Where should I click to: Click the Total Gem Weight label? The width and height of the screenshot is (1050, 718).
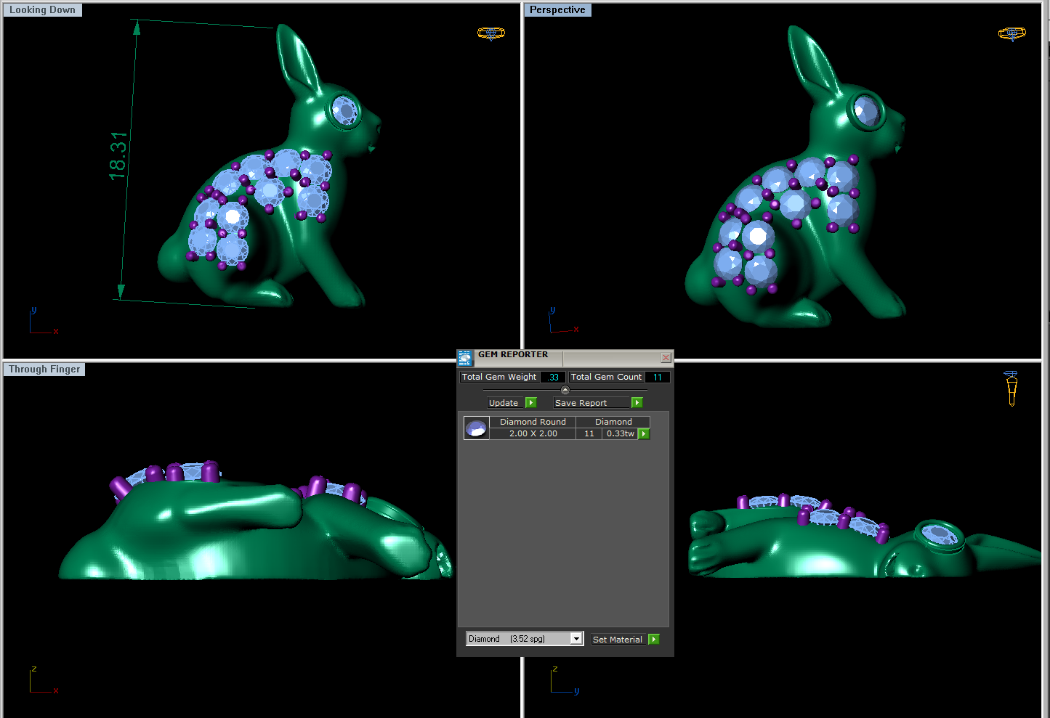pos(499,378)
